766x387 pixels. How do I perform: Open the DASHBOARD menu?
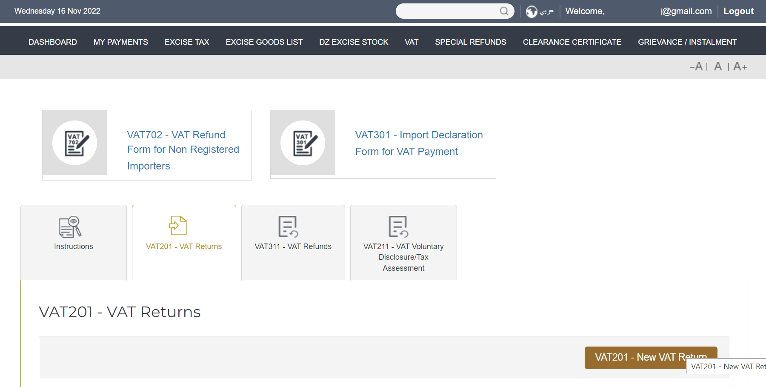click(52, 41)
